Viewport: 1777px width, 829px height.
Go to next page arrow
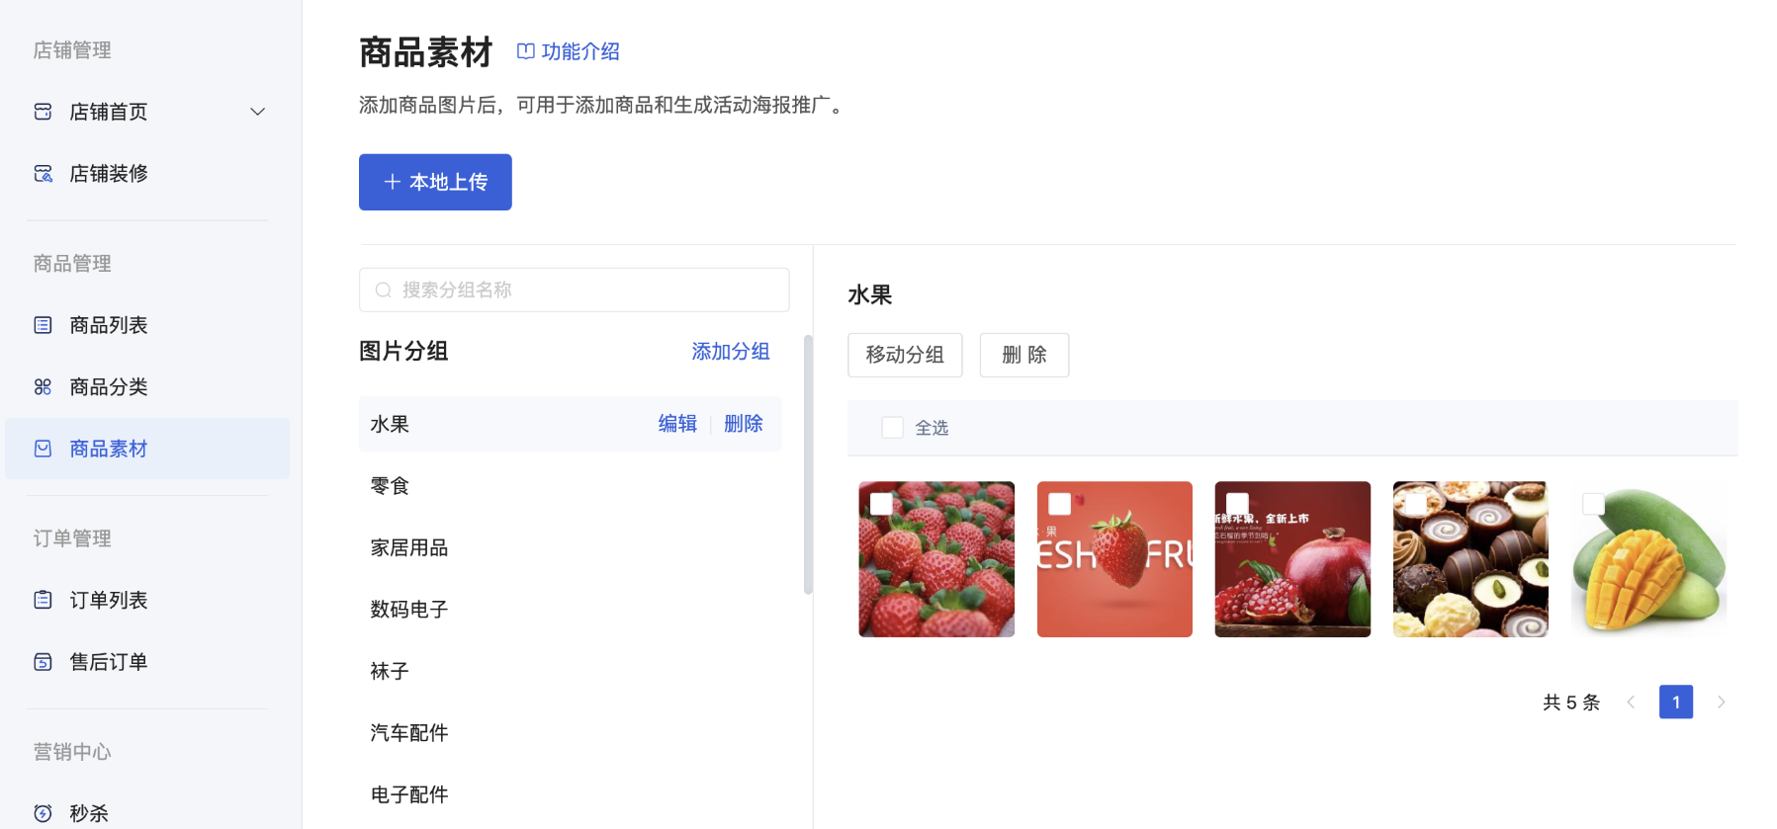tap(1722, 702)
